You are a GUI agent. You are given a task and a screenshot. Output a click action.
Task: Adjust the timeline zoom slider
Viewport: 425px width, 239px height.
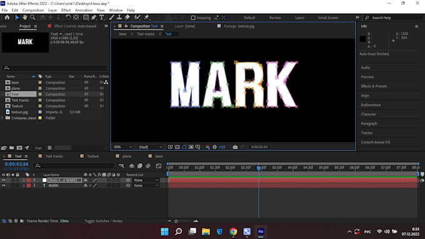176,221
